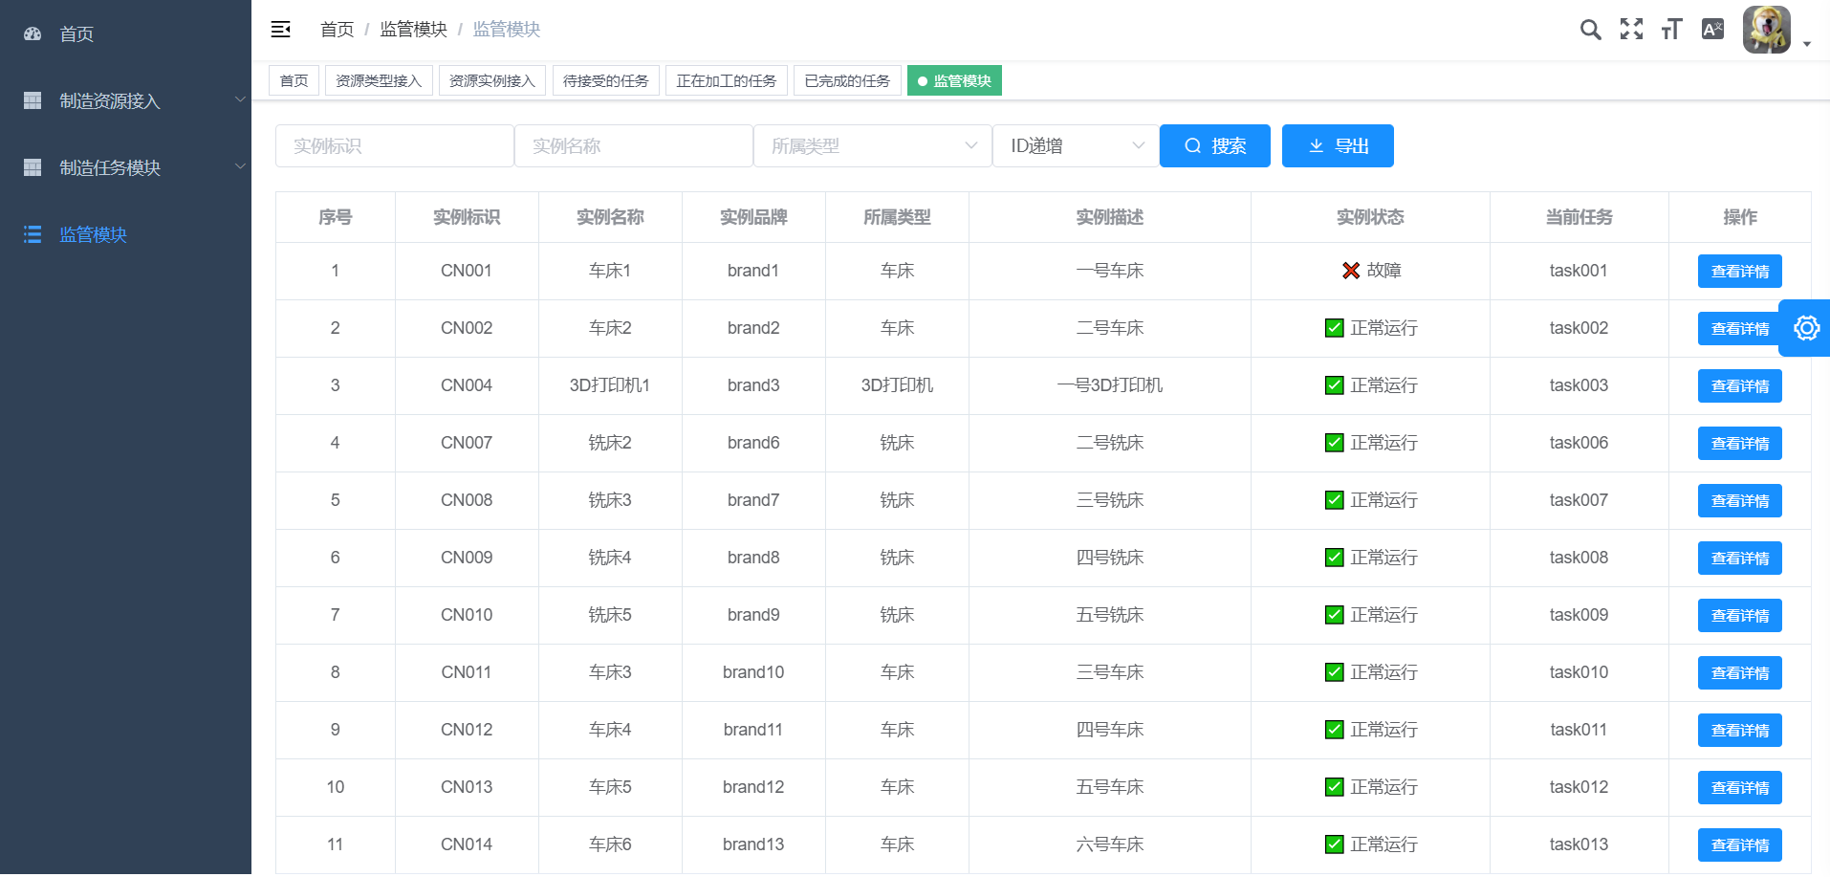Open the floating settings gear panel
Image resolution: width=1830 pixels, height=877 pixels.
click(1805, 328)
